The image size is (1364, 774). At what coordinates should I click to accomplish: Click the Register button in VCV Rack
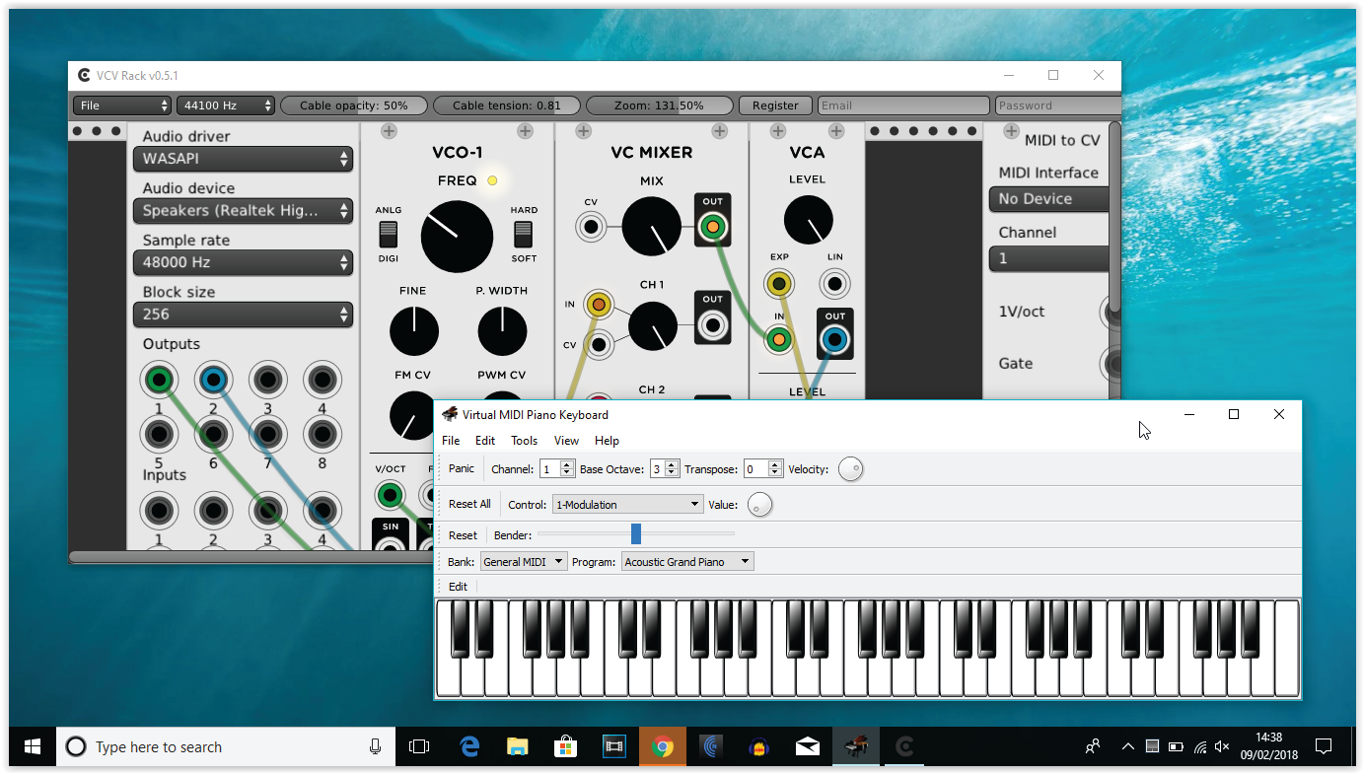(x=775, y=106)
